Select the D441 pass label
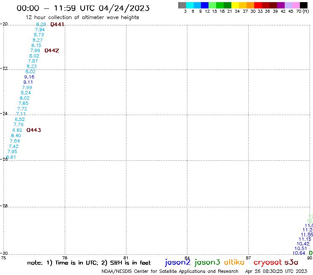The image size is (313, 275). (57, 25)
